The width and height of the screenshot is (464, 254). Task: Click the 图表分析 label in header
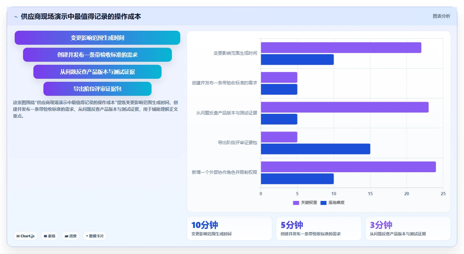tap(441, 16)
